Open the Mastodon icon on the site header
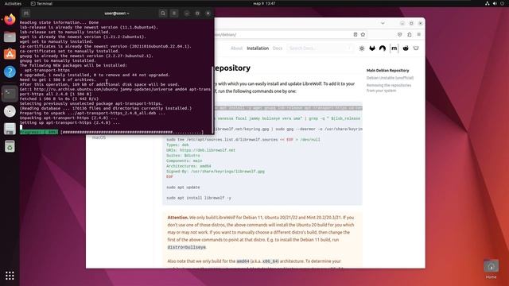Screen dimensions: 509x286 tap(416, 48)
